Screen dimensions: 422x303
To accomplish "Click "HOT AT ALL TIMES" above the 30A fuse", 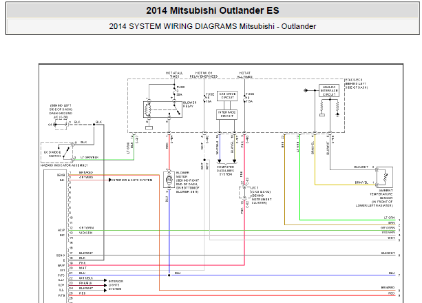I will pyautogui.click(x=174, y=74).
